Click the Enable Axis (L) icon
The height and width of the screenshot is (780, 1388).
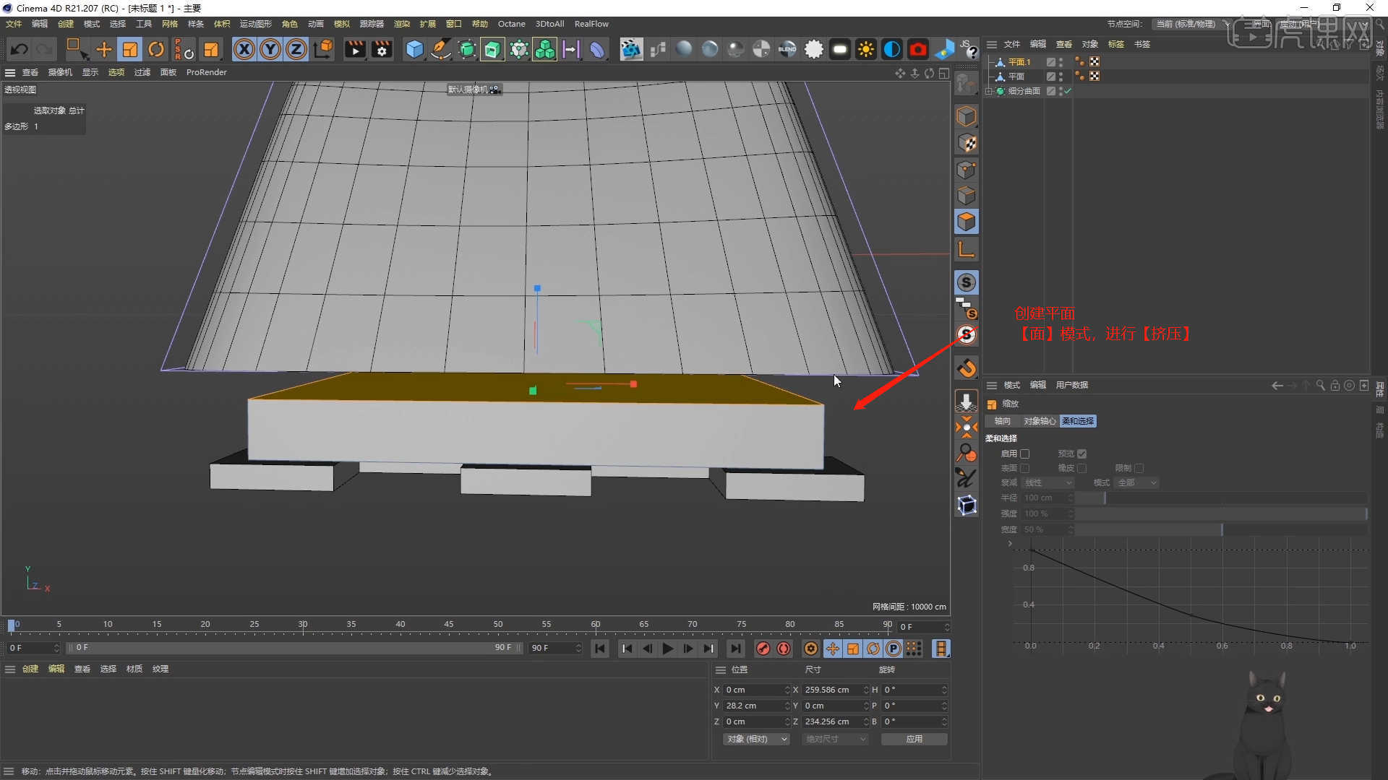point(967,250)
